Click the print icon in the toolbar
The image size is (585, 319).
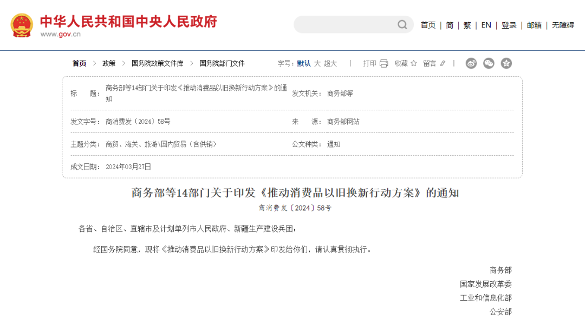point(383,63)
